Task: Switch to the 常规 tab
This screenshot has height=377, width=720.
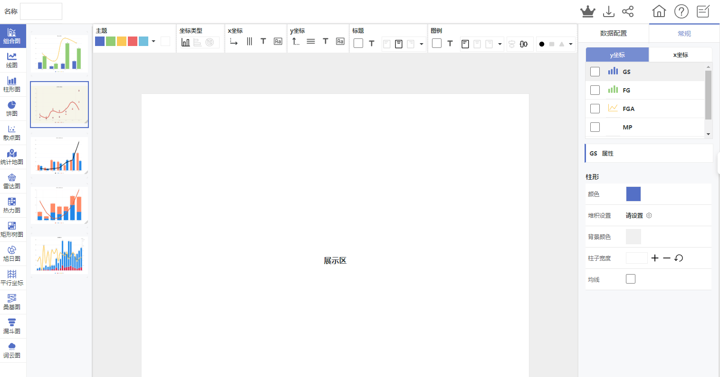Action: pos(684,34)
